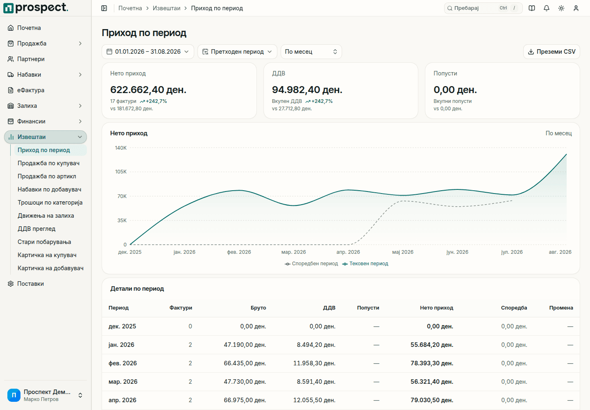The width and height of the screenshot is (590, 410).
Task: Open Стари побарувања report
Action: click(50, 242)
